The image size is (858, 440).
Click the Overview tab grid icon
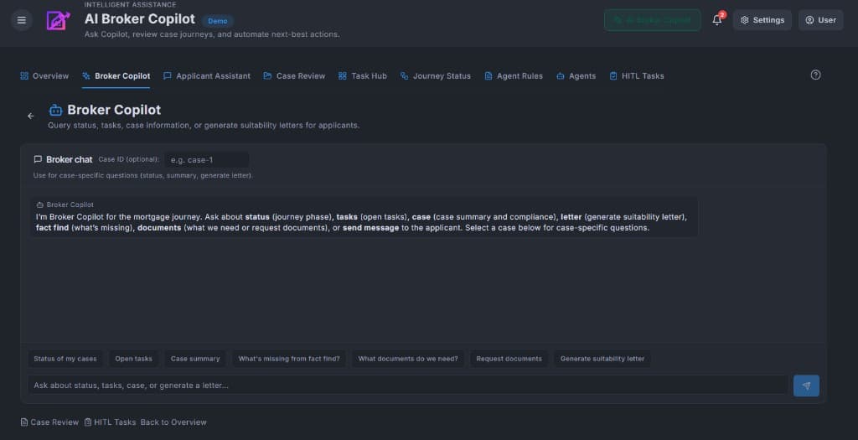click(x=24, y=76)
